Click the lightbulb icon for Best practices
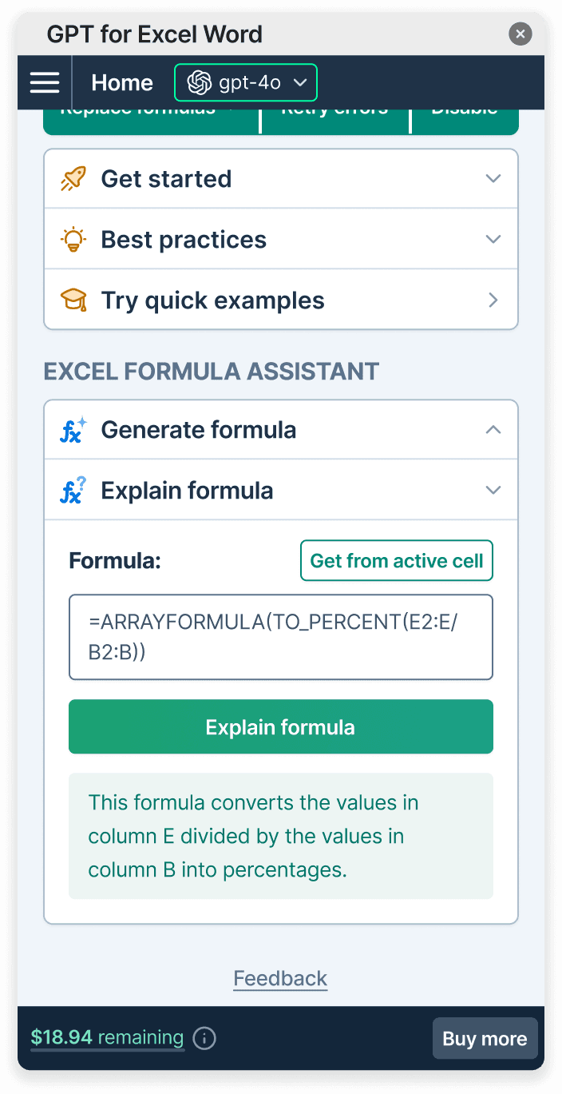This screenshot has height=1094, width=562. coord(73,240)
